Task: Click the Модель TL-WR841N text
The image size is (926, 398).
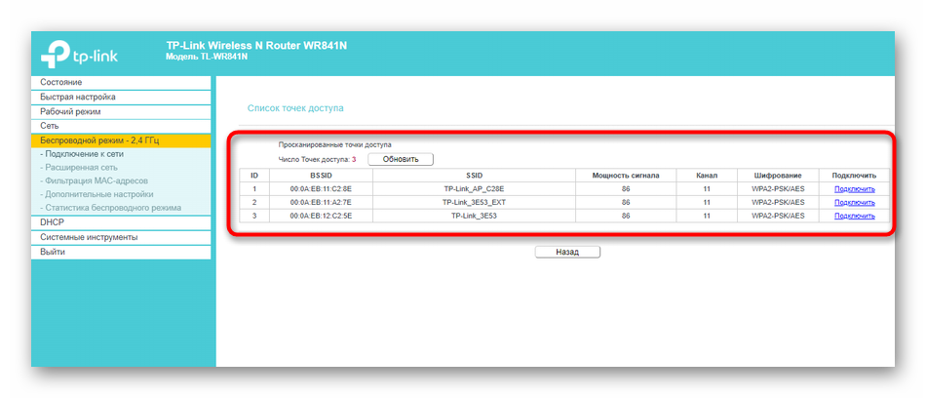Action: pos(207,57)
